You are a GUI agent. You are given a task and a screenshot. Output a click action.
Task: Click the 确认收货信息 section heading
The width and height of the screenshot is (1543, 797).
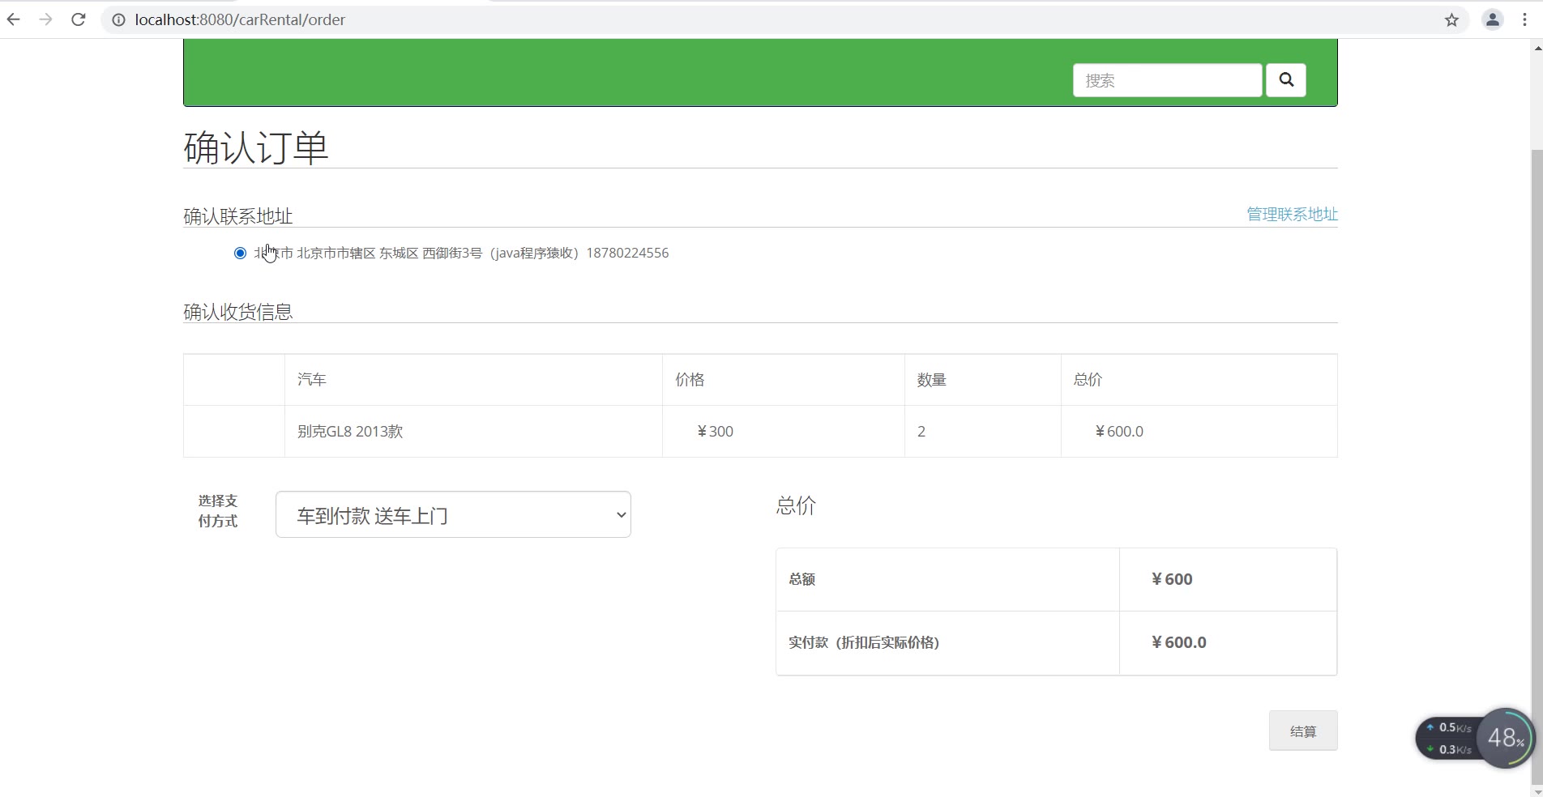click(x=238, y=312)
